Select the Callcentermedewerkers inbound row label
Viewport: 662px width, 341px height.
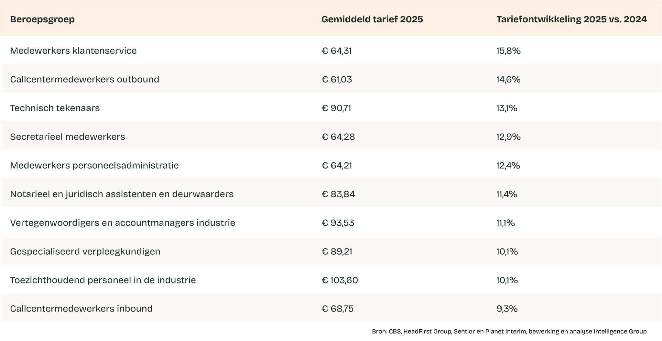tap(81, 309)
